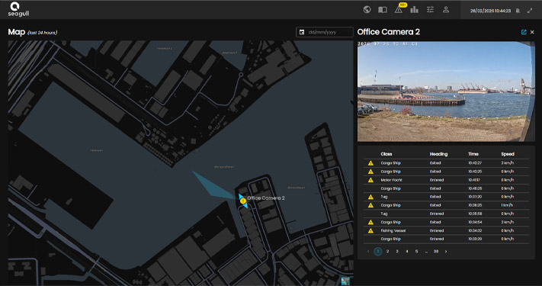Sort by the Class column header

tap(386, 154)
